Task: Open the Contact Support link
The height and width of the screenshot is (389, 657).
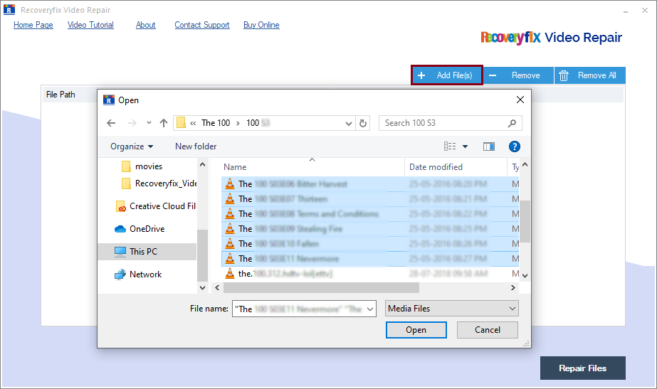Action: click(x=202, y=25)
